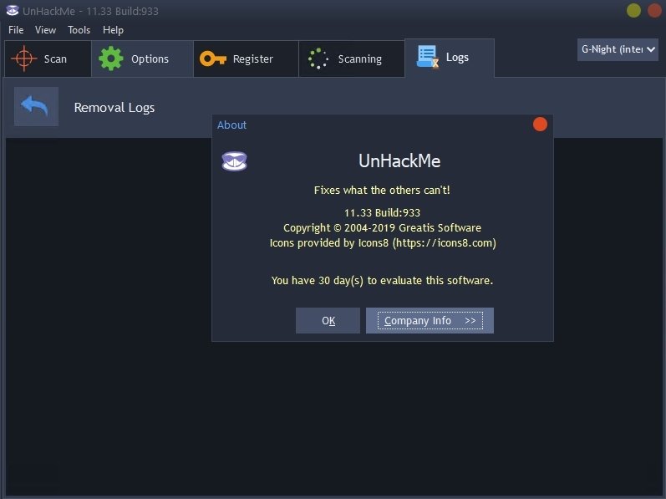
Task: Click the 'UnHackMe' heading in dialog
Action: coord(399,161)
